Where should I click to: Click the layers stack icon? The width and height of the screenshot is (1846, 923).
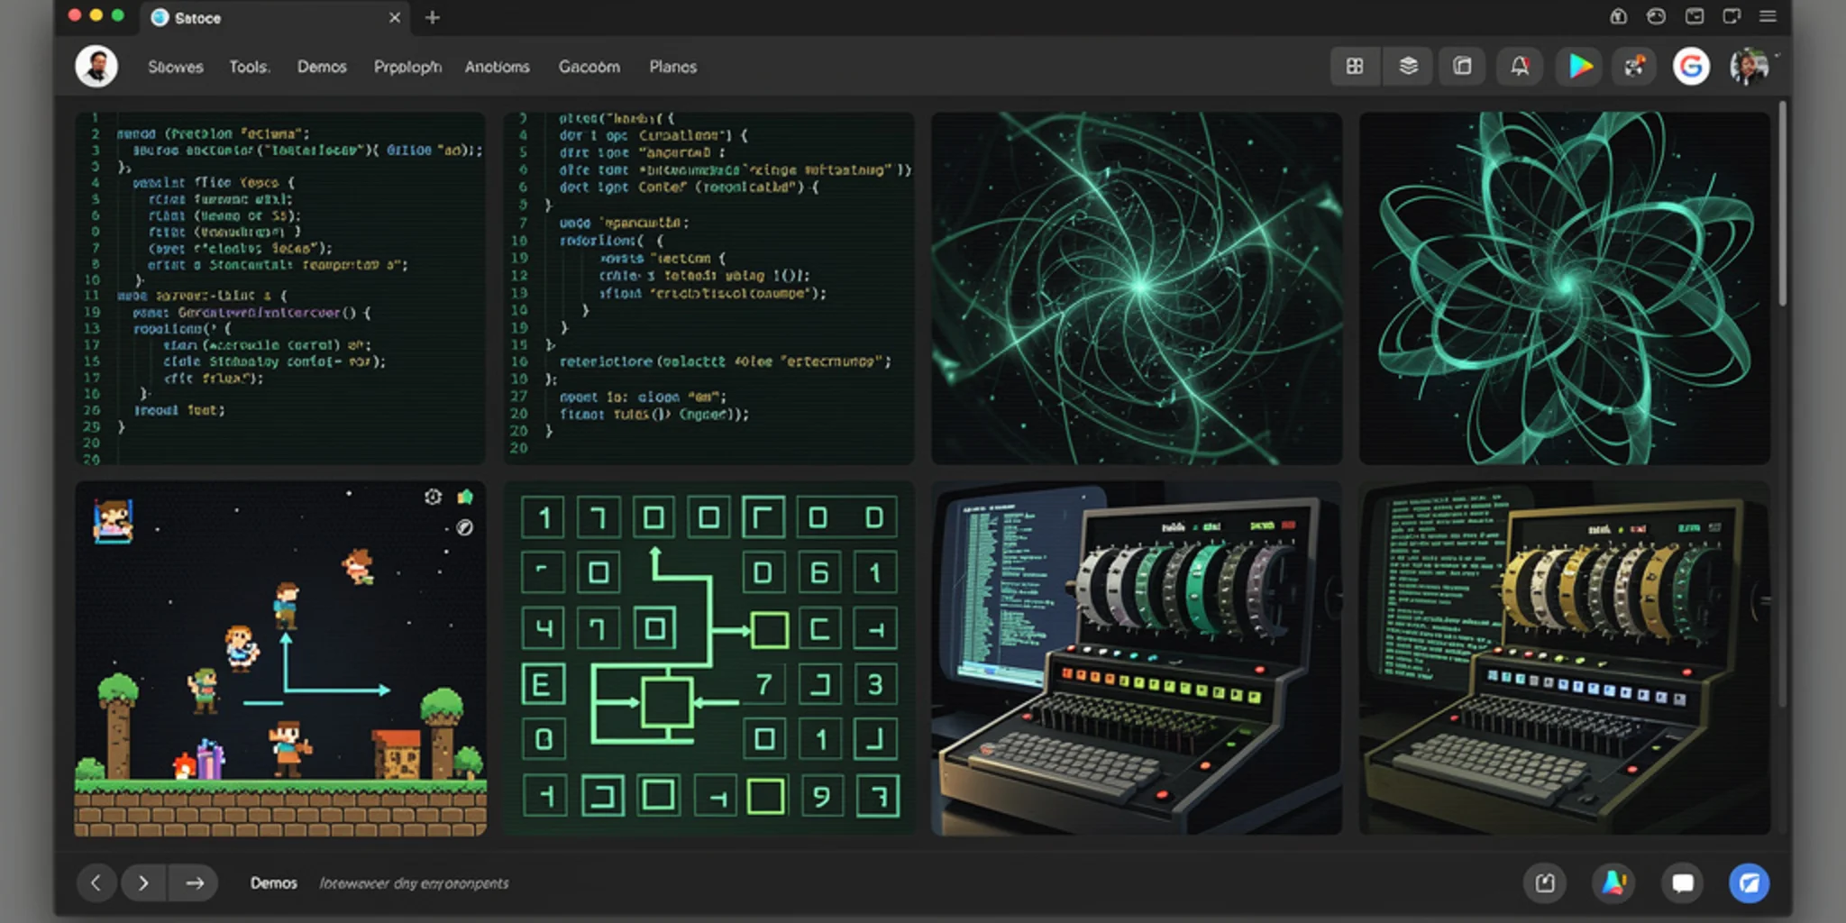point(1408,67)
